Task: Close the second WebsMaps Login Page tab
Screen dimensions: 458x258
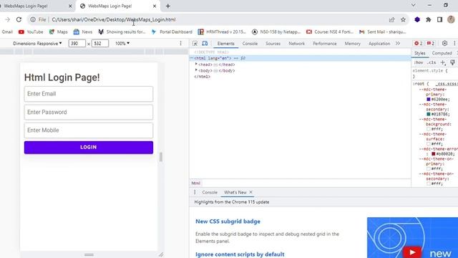Action: tap(155, 6)
